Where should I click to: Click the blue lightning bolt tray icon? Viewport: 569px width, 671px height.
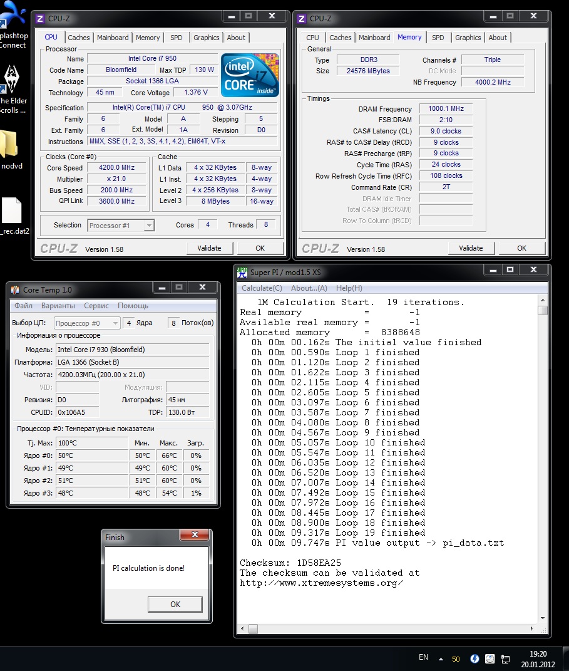coord(474,658)
